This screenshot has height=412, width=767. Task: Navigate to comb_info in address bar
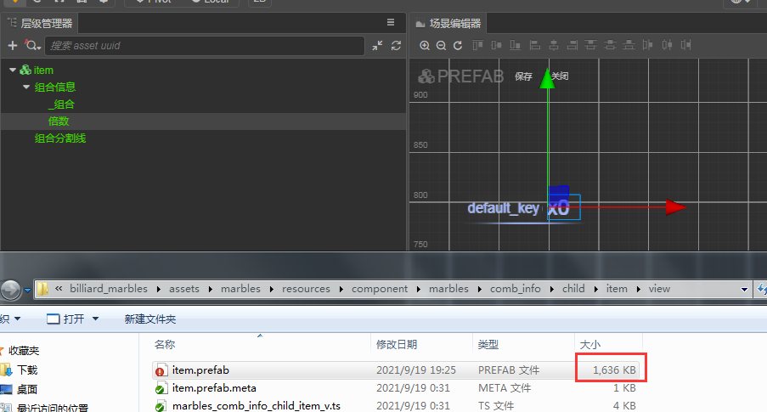515,289
